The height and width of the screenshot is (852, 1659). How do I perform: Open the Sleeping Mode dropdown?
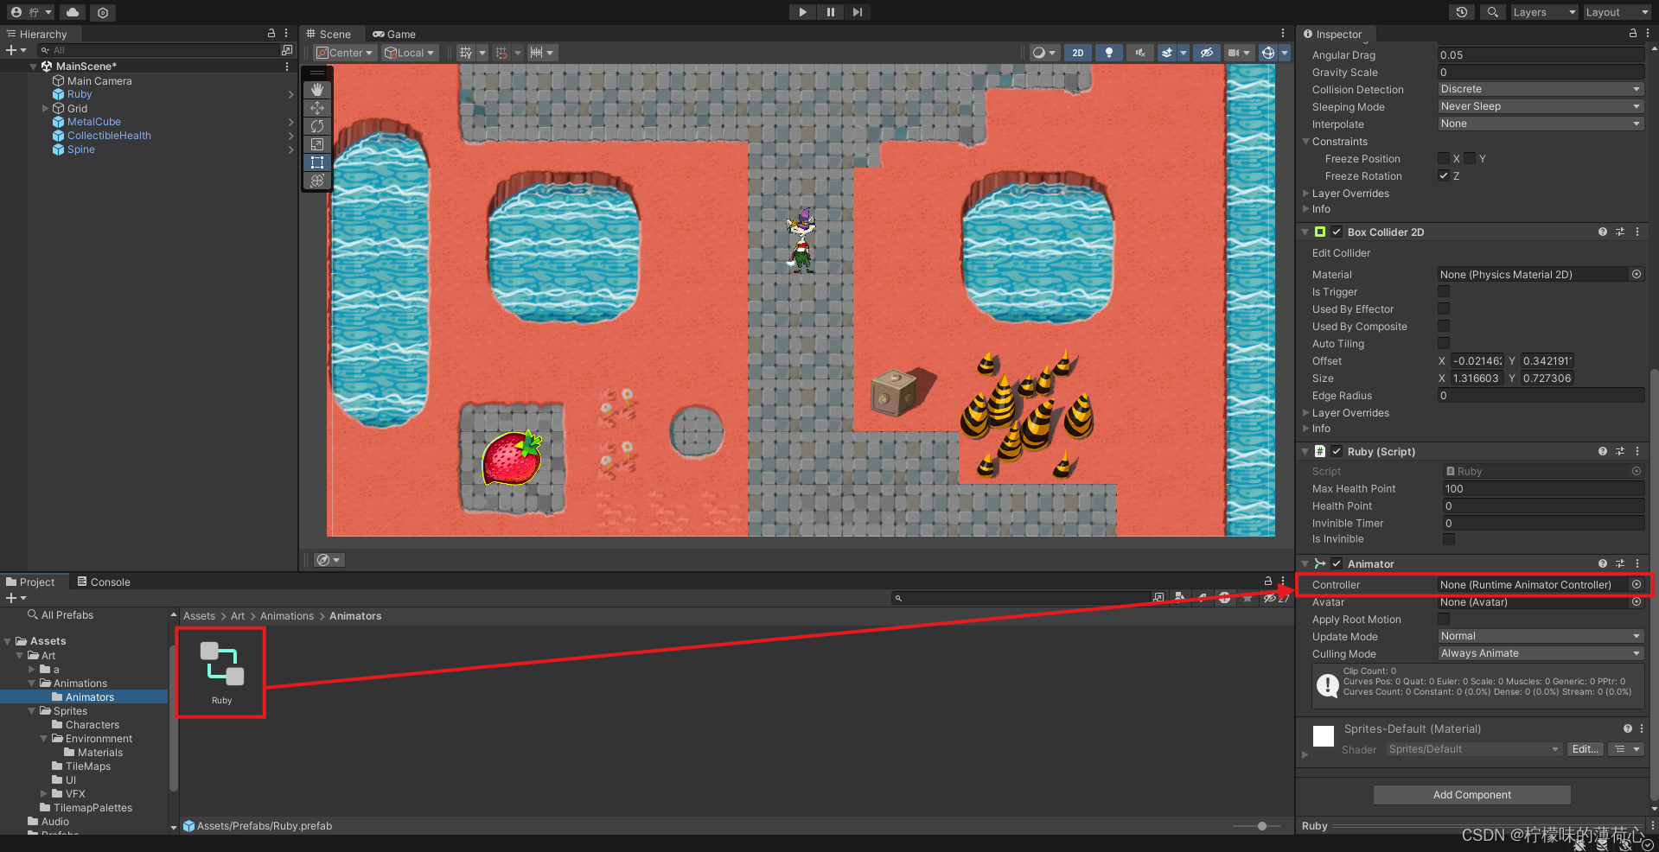[1539, 106]
